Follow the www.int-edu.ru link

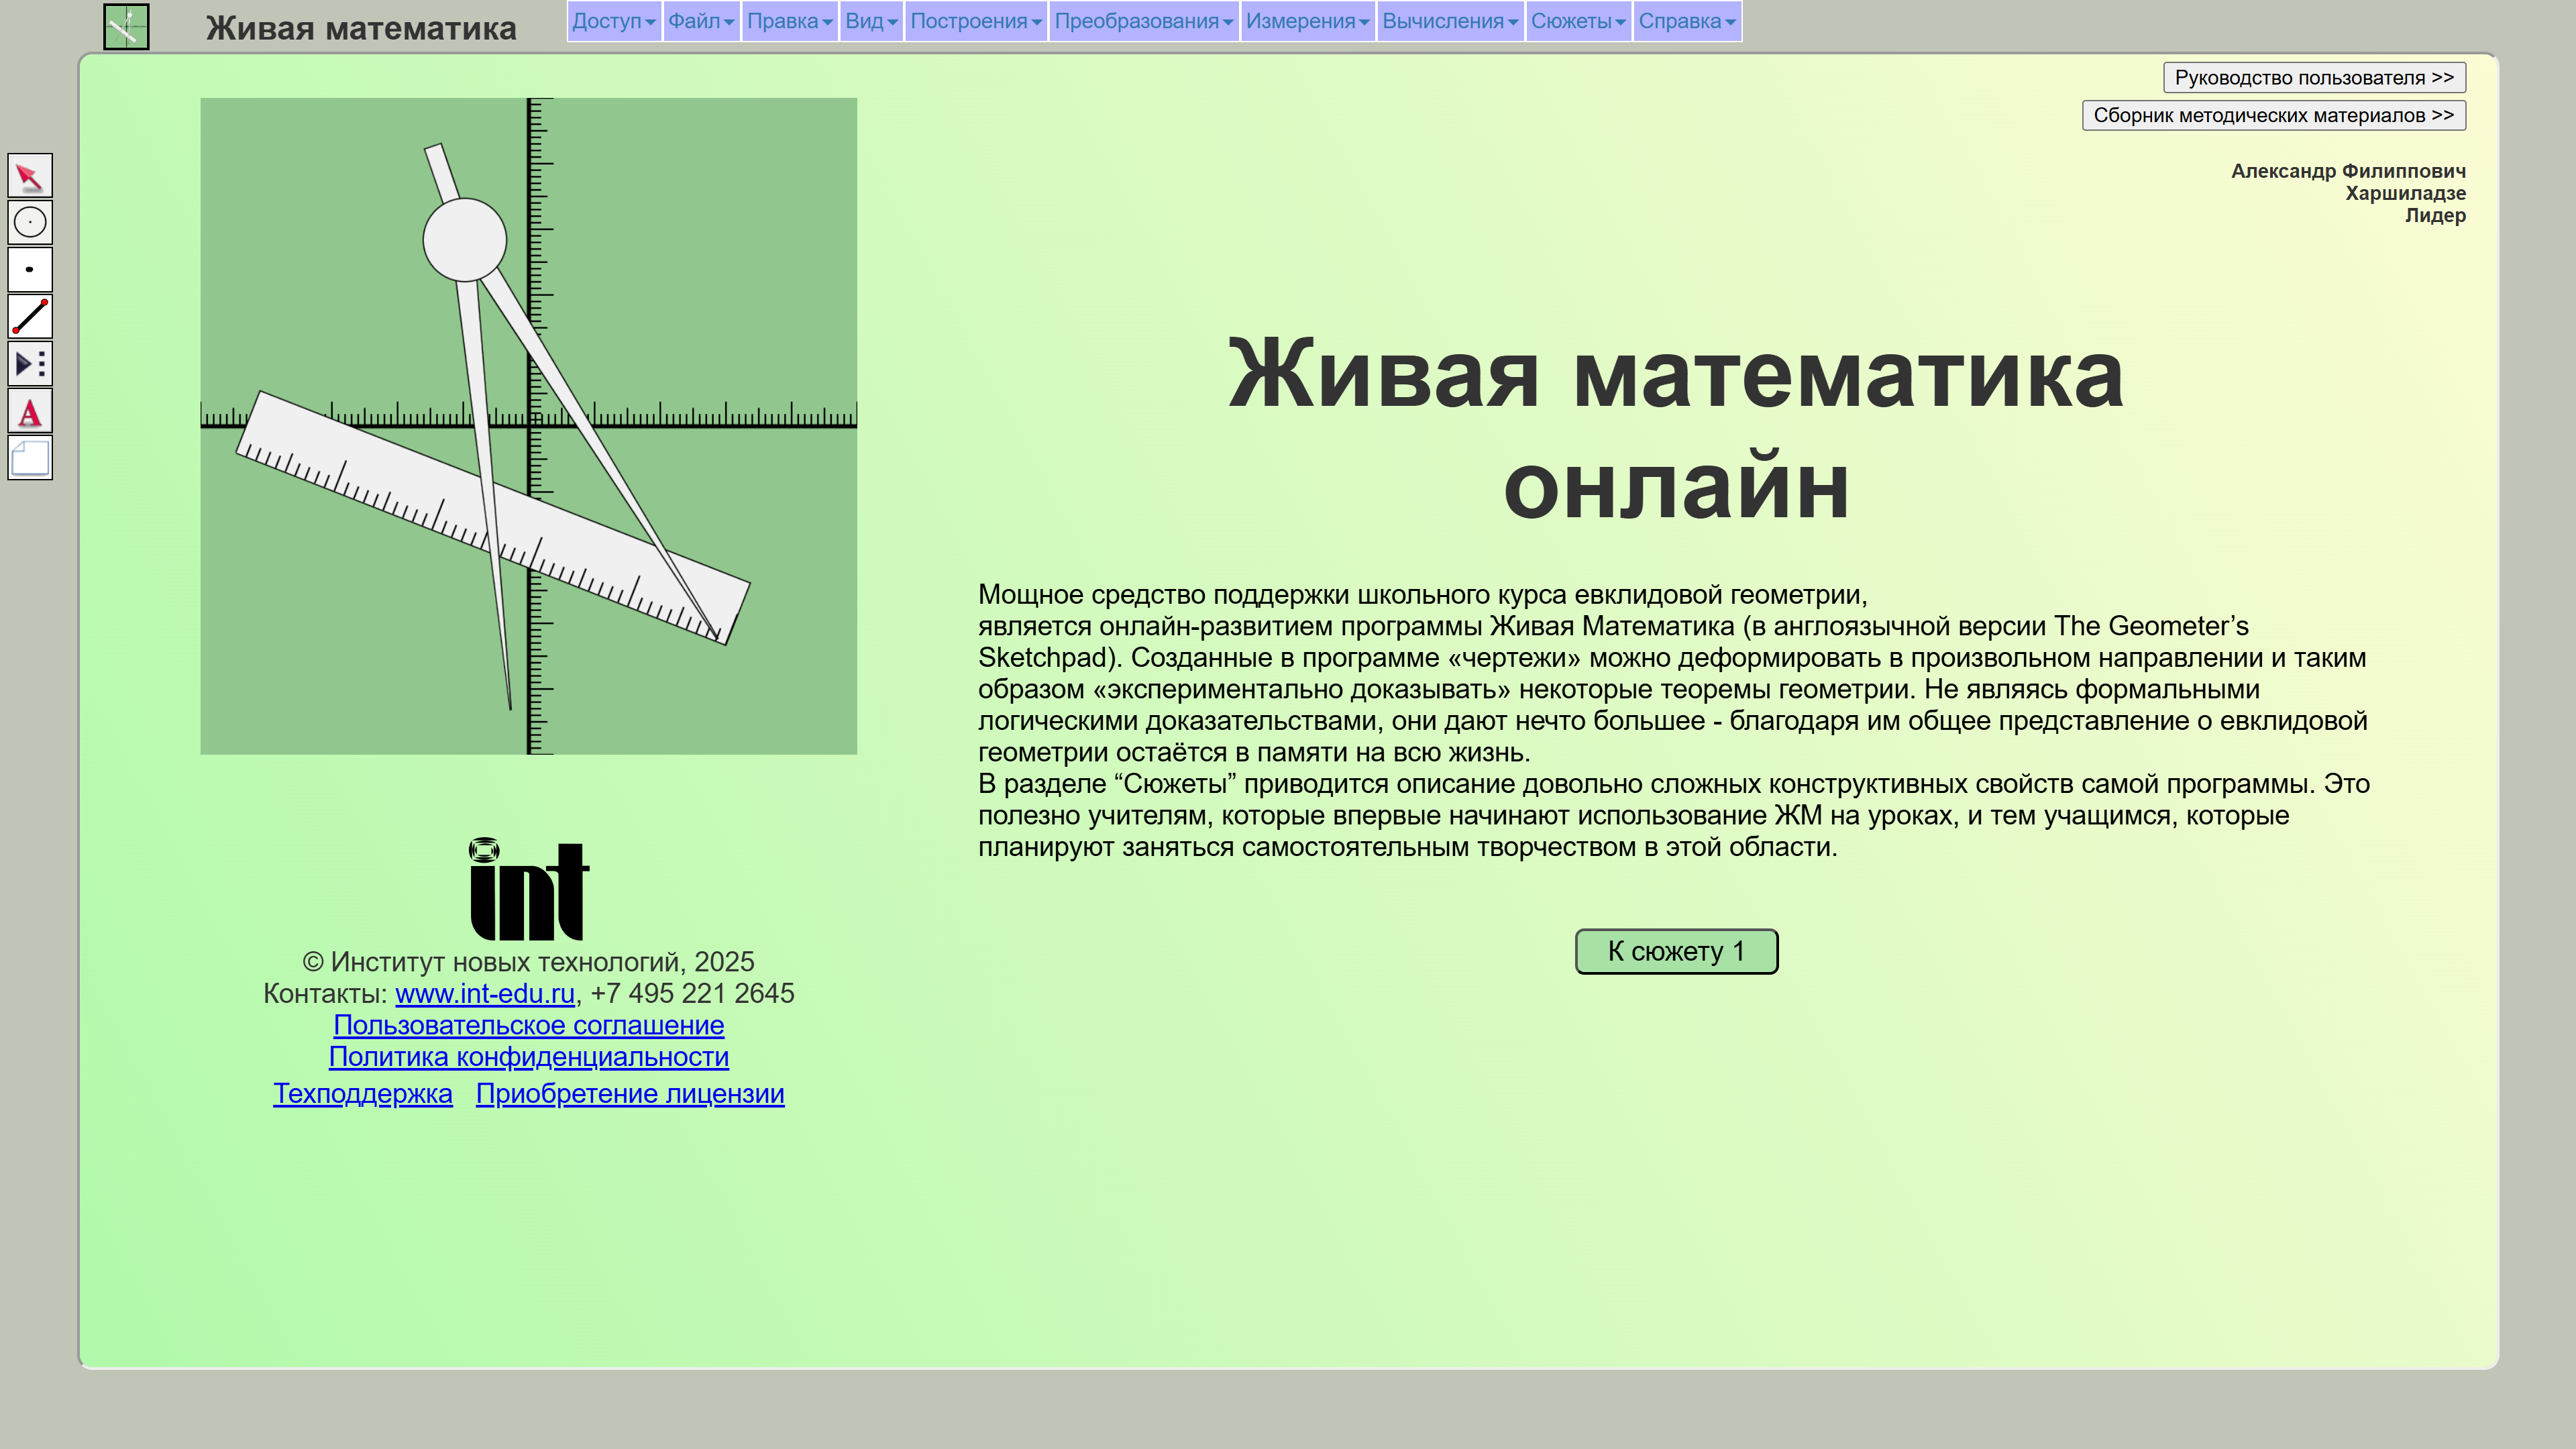pyautogui.click(x=485, y=994)
